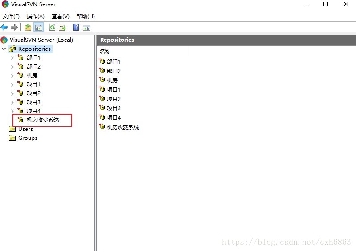
Task: Select 机房收费系统 in the left tree
Action: pyautogui.click(x=43, y=120)
